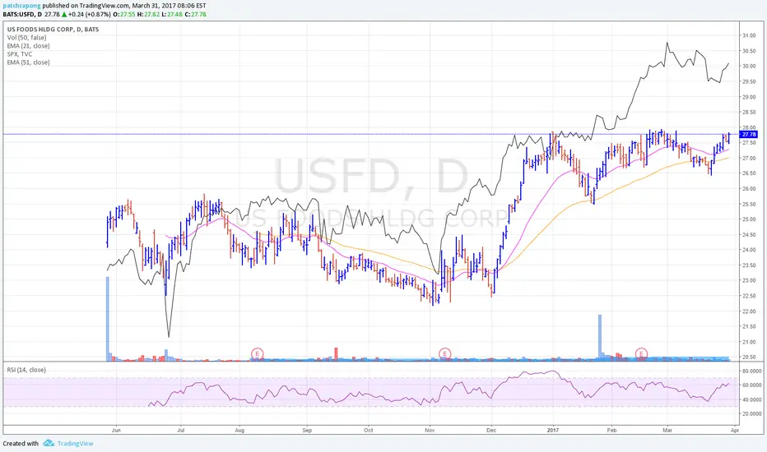Click the Oct label on time axis
This screenshot has height=452, width=767.
point(369,431)
